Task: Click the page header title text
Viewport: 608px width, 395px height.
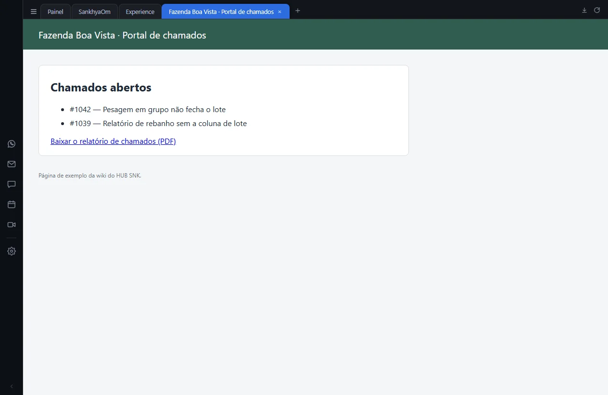Action: (x=122, y=35)
